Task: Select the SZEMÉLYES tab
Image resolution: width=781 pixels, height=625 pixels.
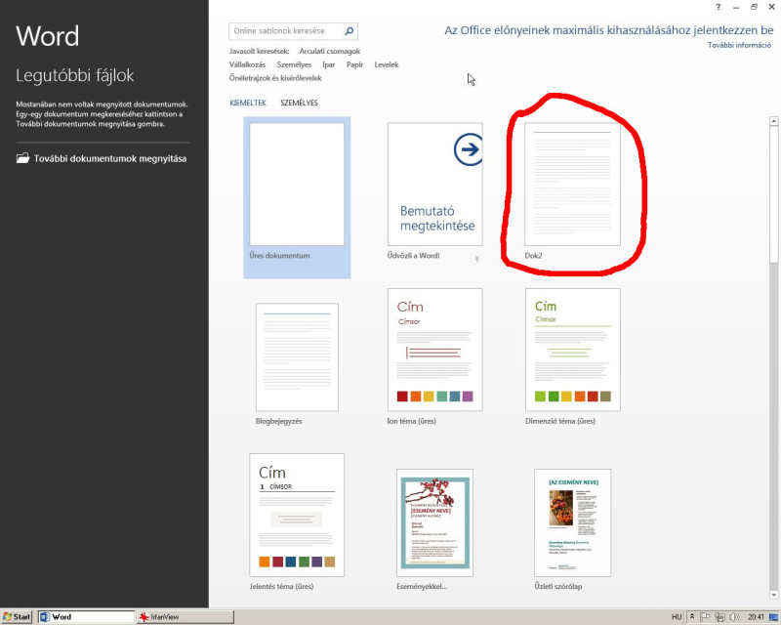Action: [x=299, y=103]
